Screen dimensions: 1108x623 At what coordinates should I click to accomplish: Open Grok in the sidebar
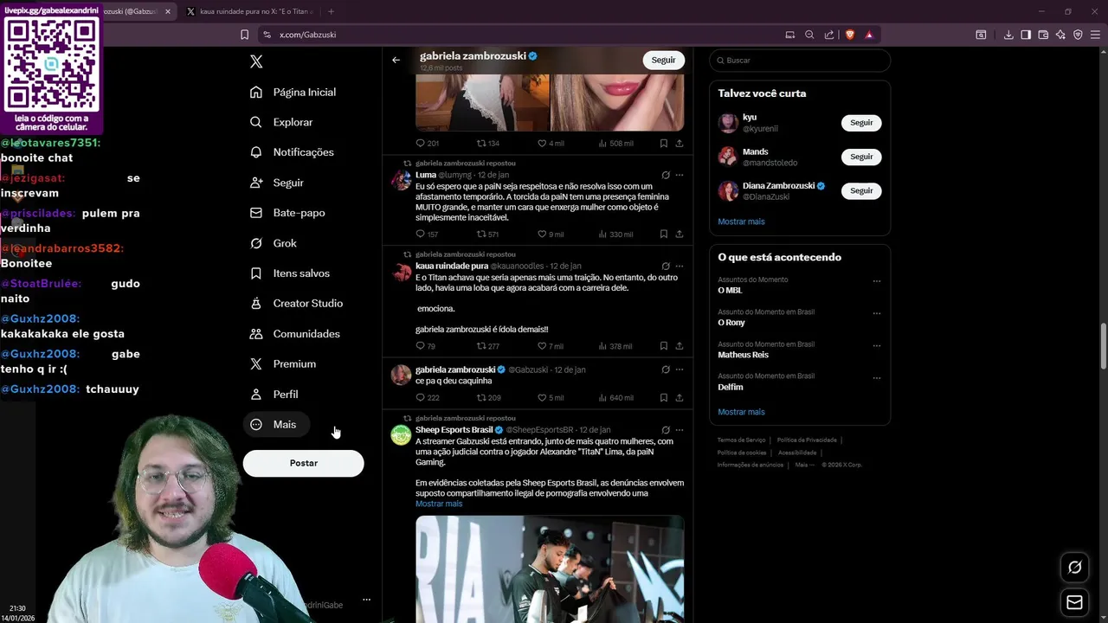tap(274, 243)
